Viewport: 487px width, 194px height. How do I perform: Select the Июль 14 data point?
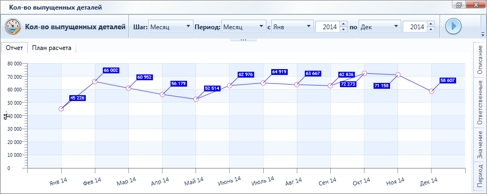tap(263, 83)
